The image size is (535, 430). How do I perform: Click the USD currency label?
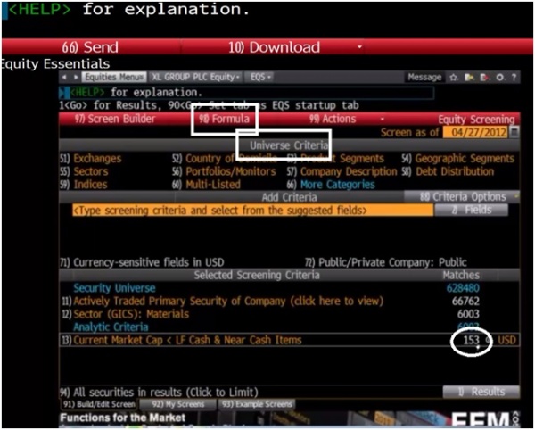506,340
